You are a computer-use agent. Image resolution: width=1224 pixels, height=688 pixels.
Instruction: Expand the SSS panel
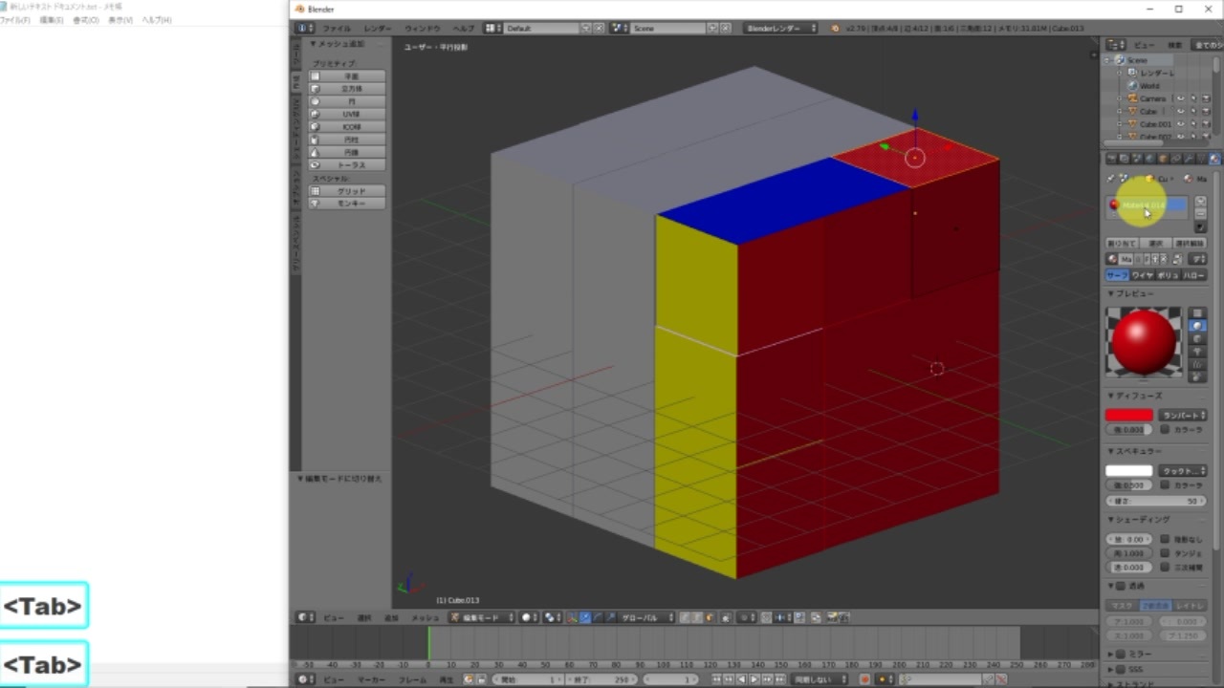[1111, 670]
